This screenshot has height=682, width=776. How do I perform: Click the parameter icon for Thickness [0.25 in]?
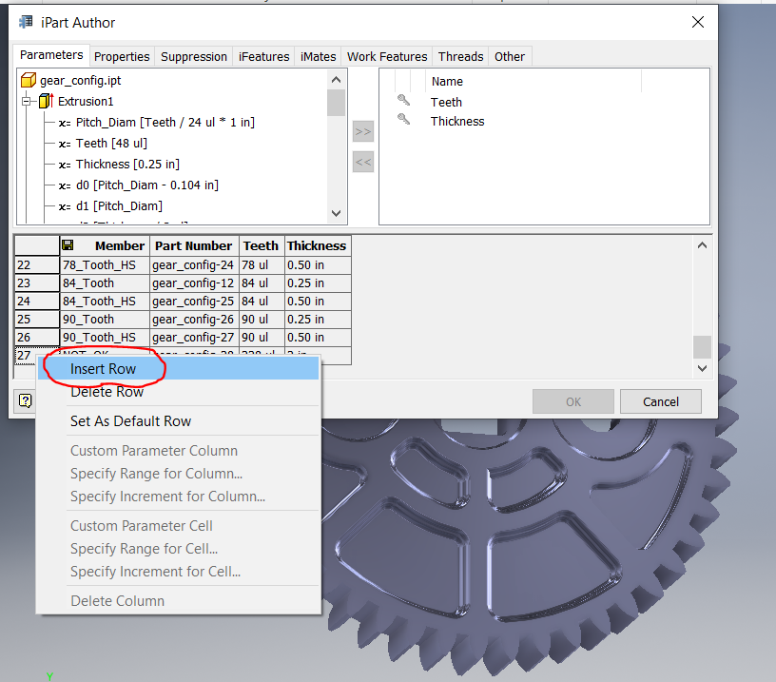(65, 165)
